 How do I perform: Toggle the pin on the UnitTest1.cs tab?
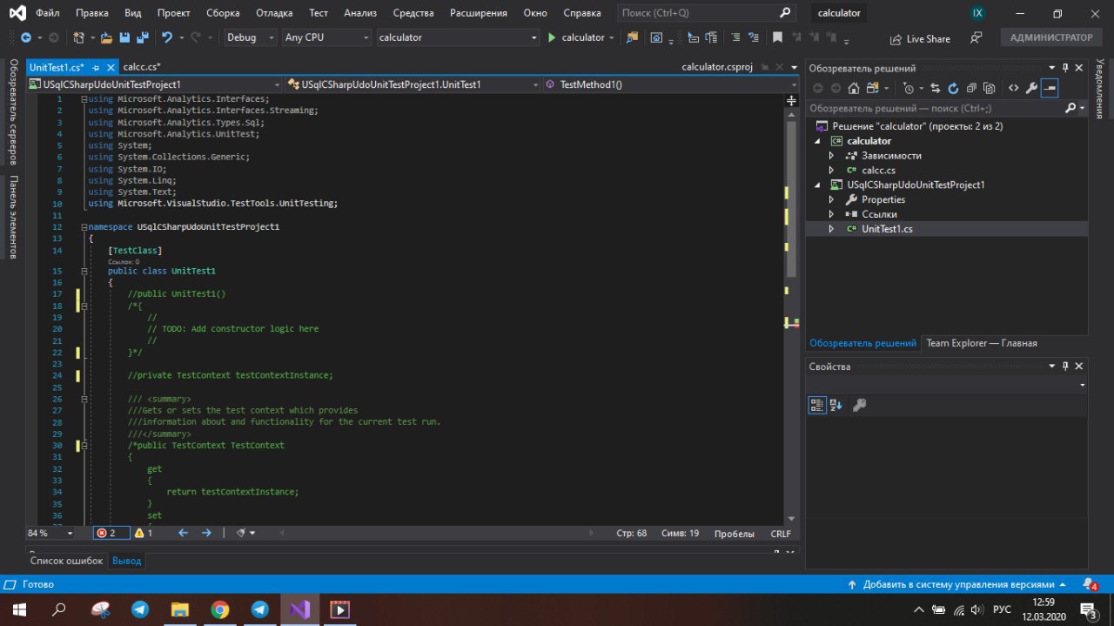point(96,67)
